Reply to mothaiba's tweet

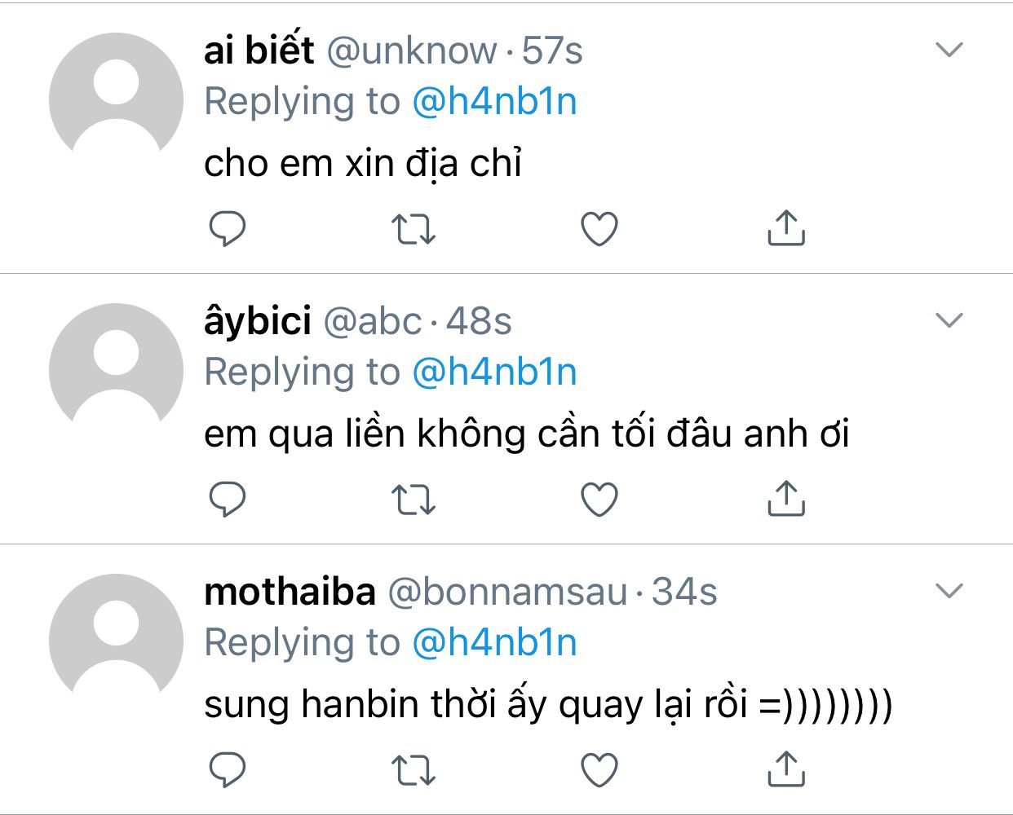(x=228, y=769)
